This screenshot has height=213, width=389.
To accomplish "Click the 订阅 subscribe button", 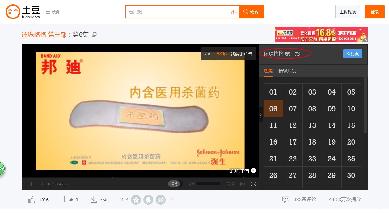I will 353,53.
